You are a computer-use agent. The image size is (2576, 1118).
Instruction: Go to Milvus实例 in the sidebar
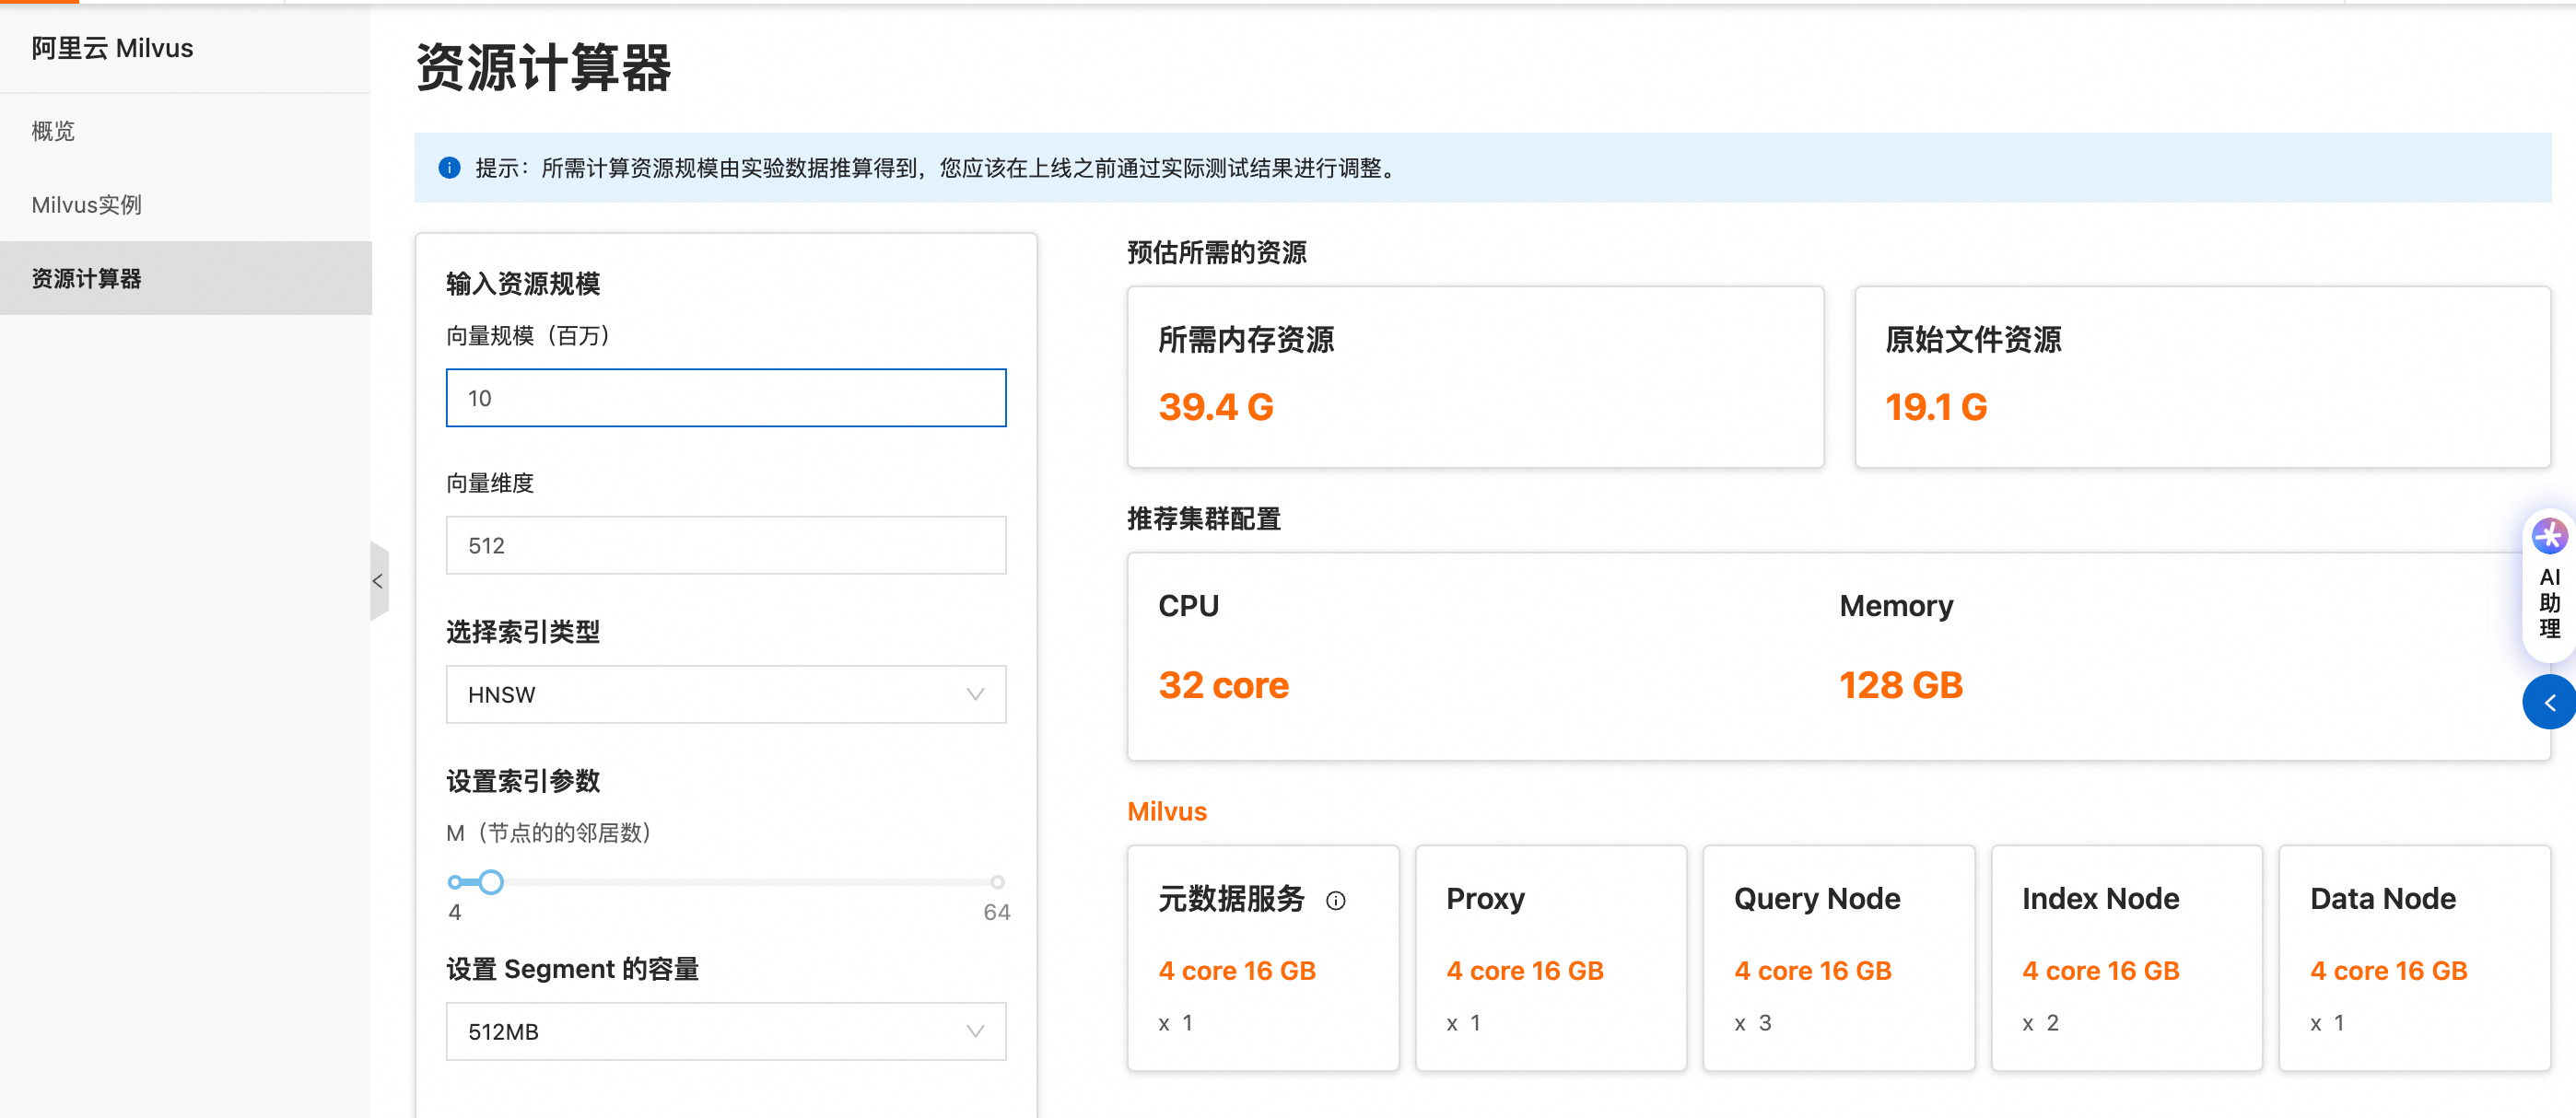pos(87,205)
